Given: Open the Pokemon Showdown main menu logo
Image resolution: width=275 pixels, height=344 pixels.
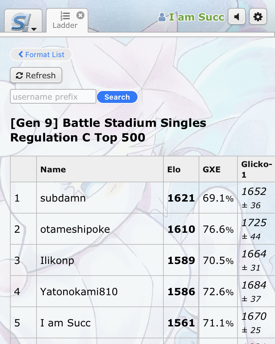Looking at the screenshot, I should pyautogui.click(x=23, y=21).
